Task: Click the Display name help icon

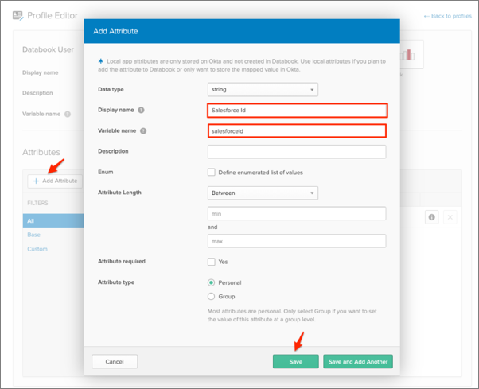Action: pyautogui.click(x=141, y=111)
